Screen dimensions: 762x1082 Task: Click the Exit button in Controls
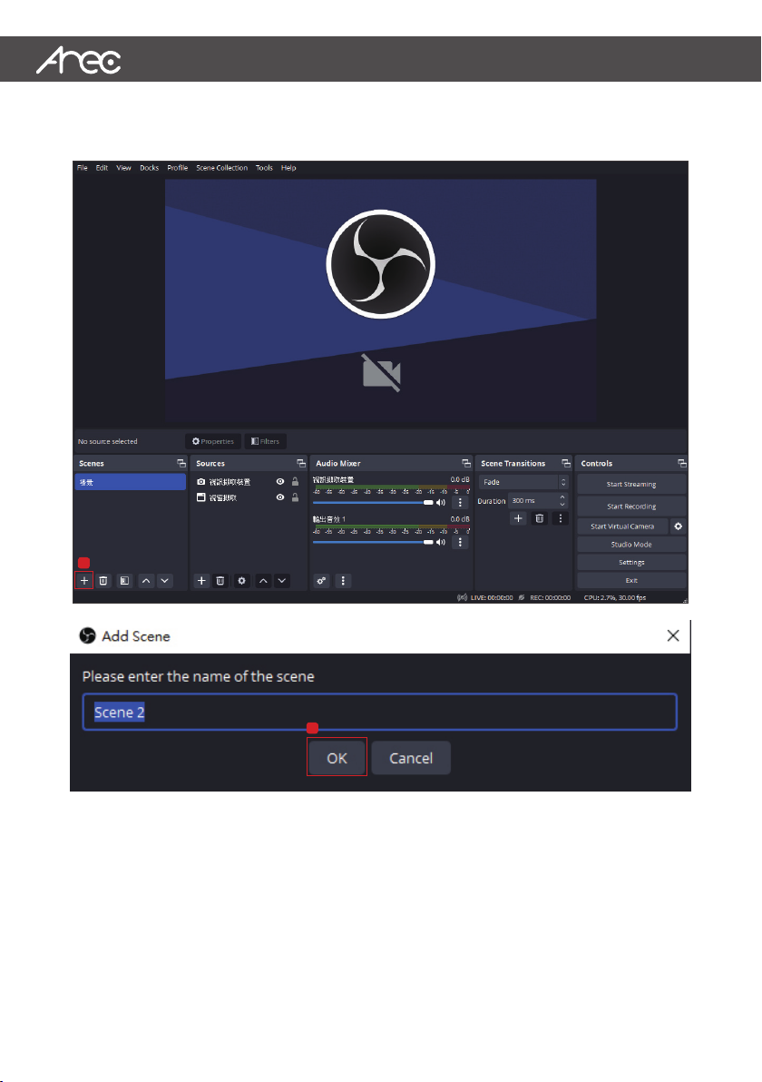[x=631, y=580]
